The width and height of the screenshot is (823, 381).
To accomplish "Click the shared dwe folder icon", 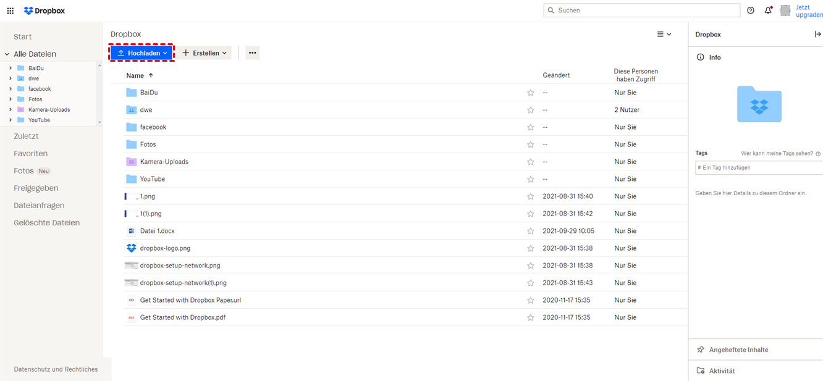I will [x=131, y=110].
